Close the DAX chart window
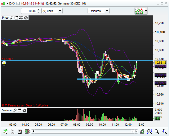Screen dimensions: 169x136 [166, 3]
